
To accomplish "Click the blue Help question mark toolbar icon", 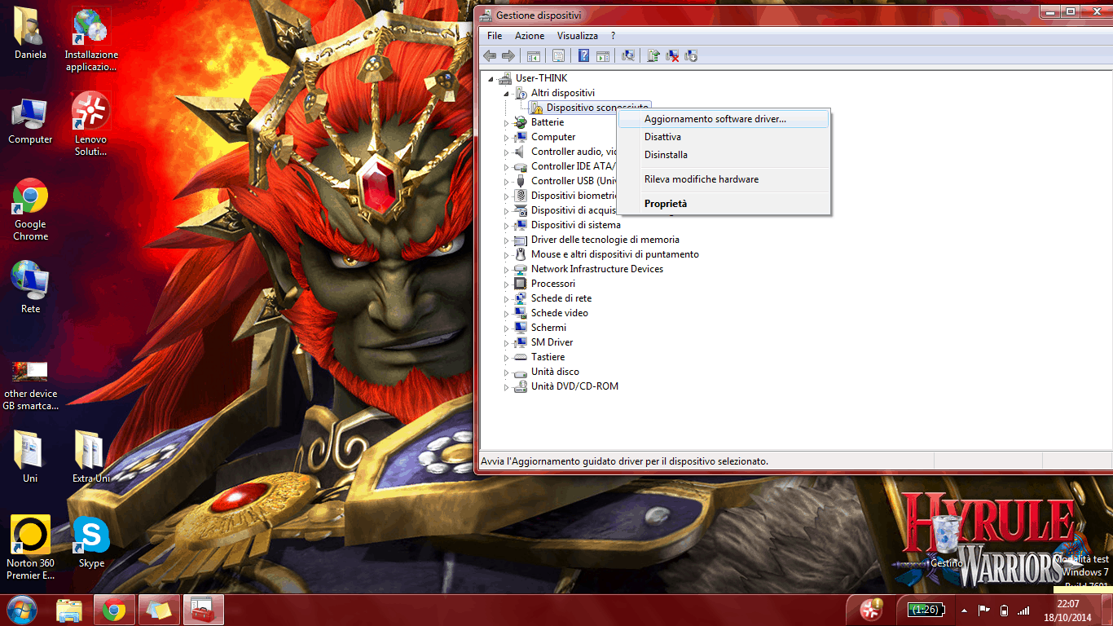I will pos(583,55).
